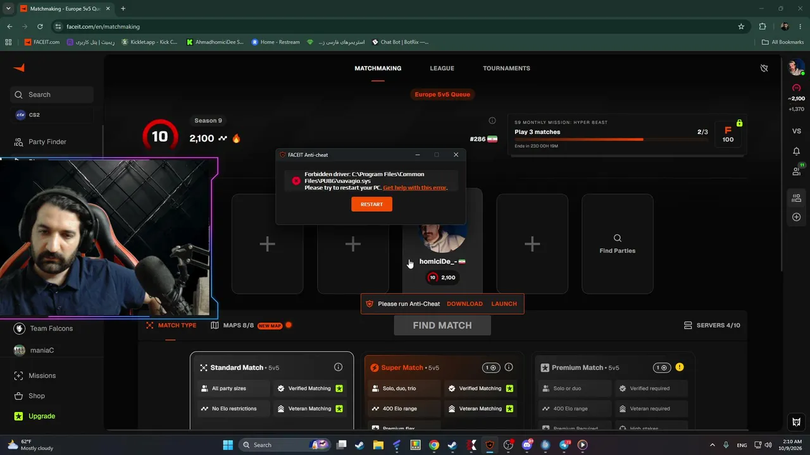
Task: Click the info icon beside Season 9 stats
Action: coord(492,121)
